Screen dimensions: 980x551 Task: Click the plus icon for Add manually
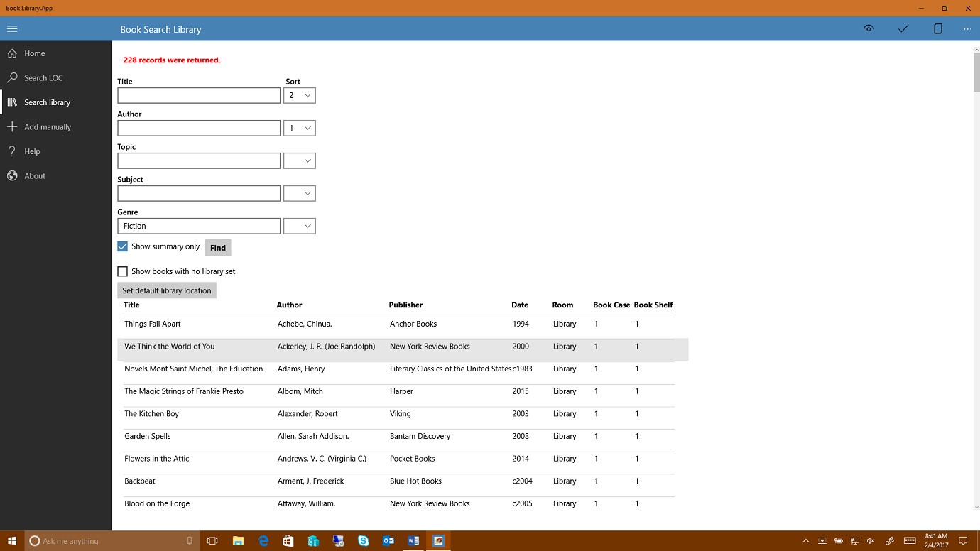[x=12, y=126]
